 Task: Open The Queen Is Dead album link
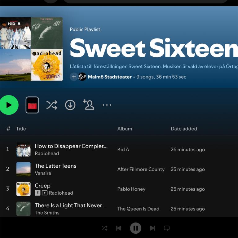pos(138,209)
